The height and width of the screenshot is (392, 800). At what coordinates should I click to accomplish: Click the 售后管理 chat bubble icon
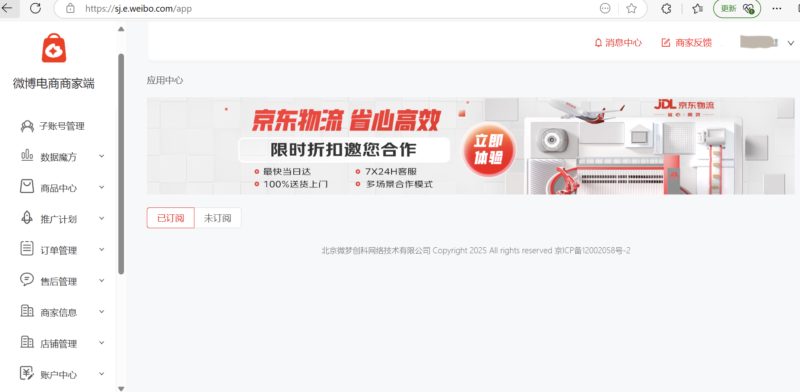point(27,280)
